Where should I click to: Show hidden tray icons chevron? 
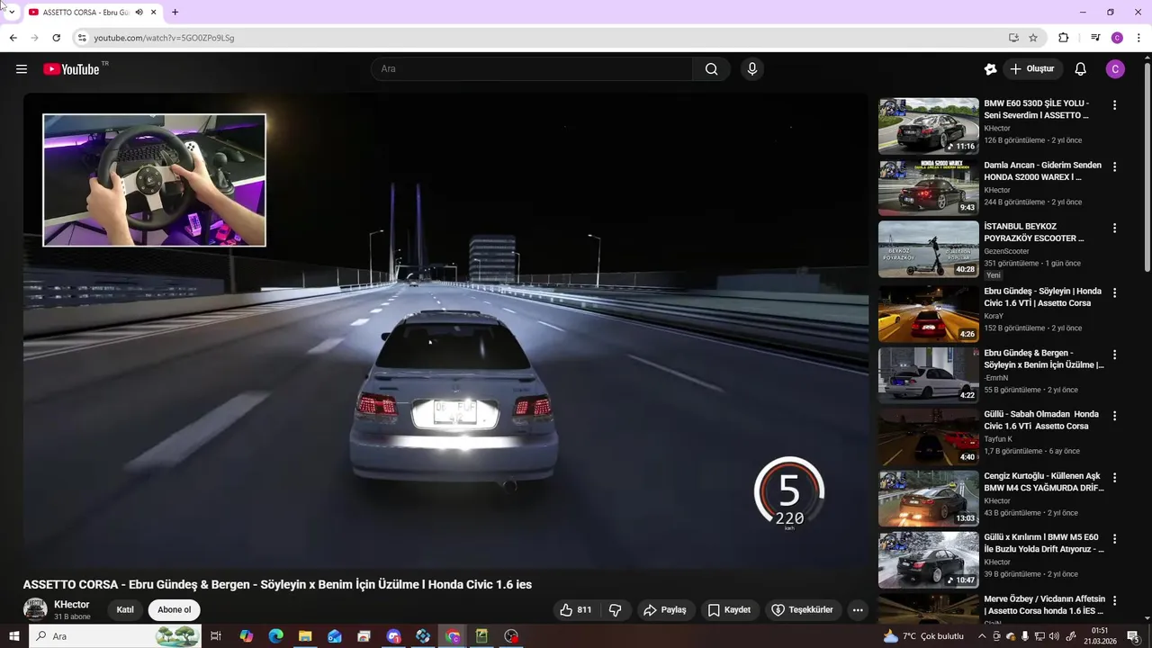tap(982, 636)
